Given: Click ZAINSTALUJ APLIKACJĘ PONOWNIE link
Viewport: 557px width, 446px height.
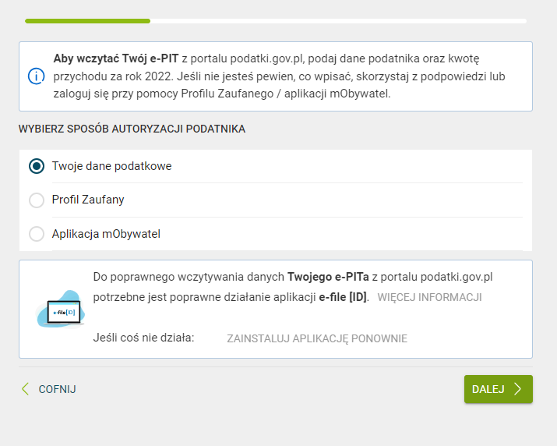Looking at the screenshot, I should tap(316, 338).
